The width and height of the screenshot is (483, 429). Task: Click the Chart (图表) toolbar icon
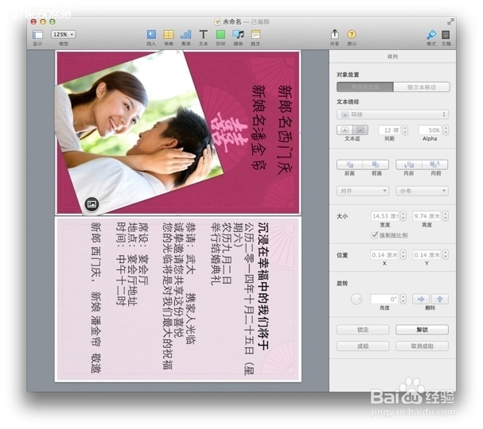[185, 34]
